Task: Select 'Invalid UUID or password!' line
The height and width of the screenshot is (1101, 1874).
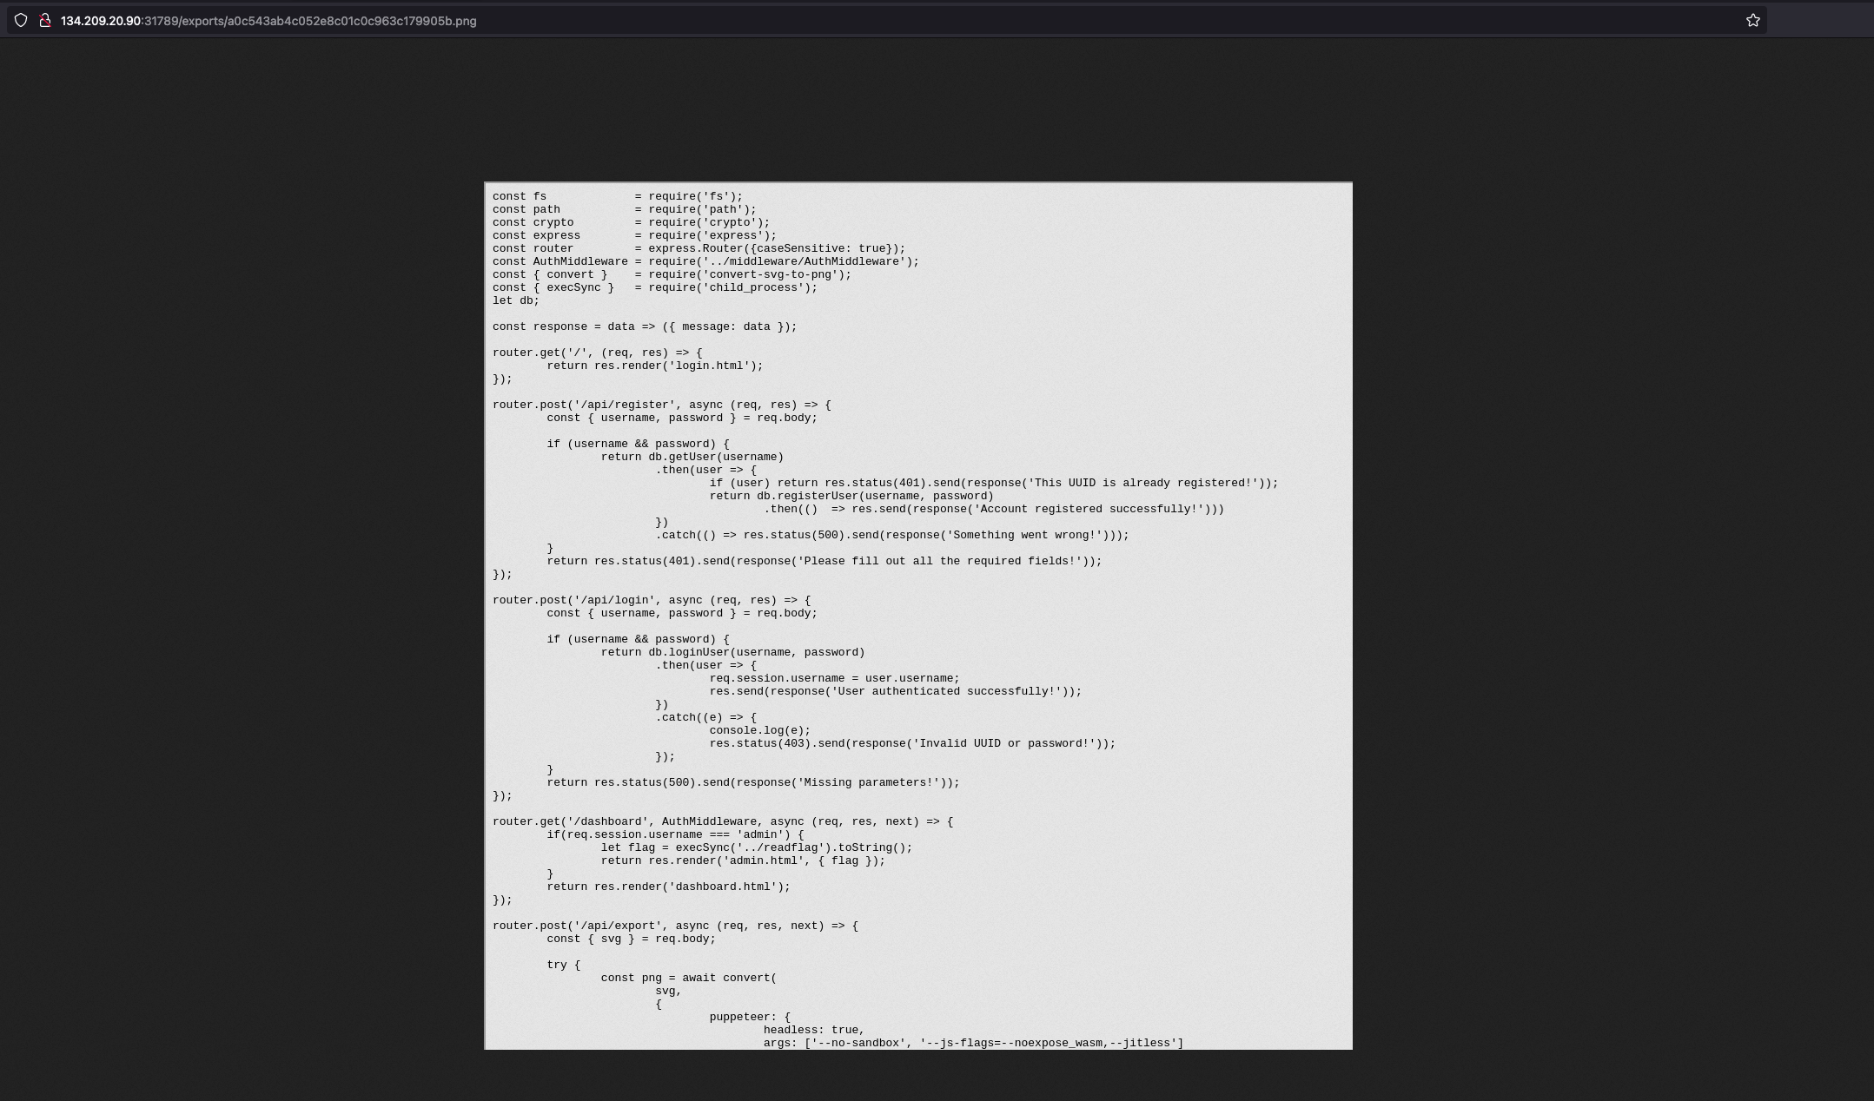Action: tap(912, 743)
